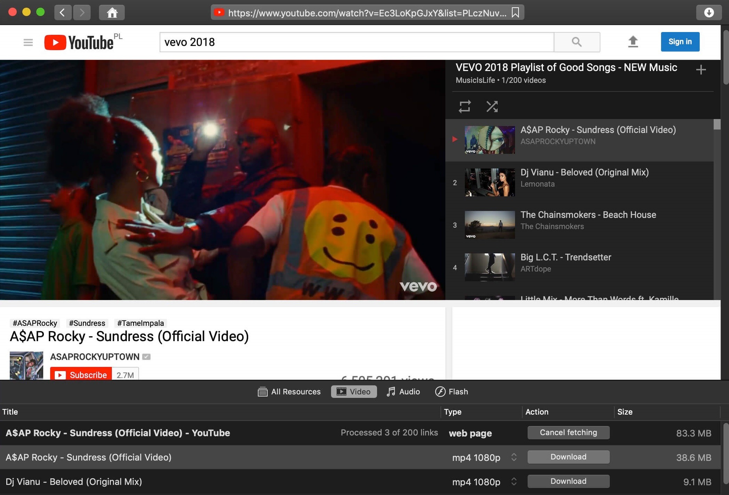Viewport: 729px width, 495px height.
Task: Click the playlist panel scrollbar
Action: click(717, 125)
